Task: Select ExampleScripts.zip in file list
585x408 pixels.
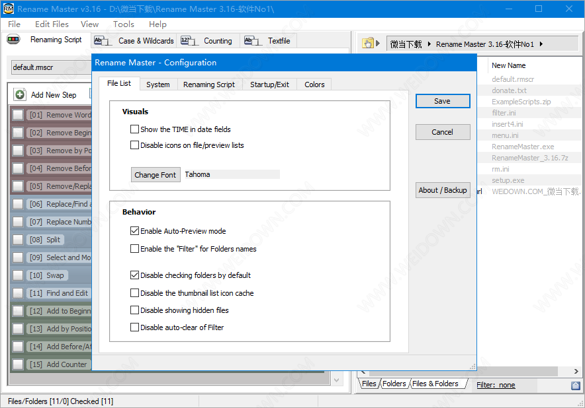Action: pyautogui.click(x=521, y=101)
